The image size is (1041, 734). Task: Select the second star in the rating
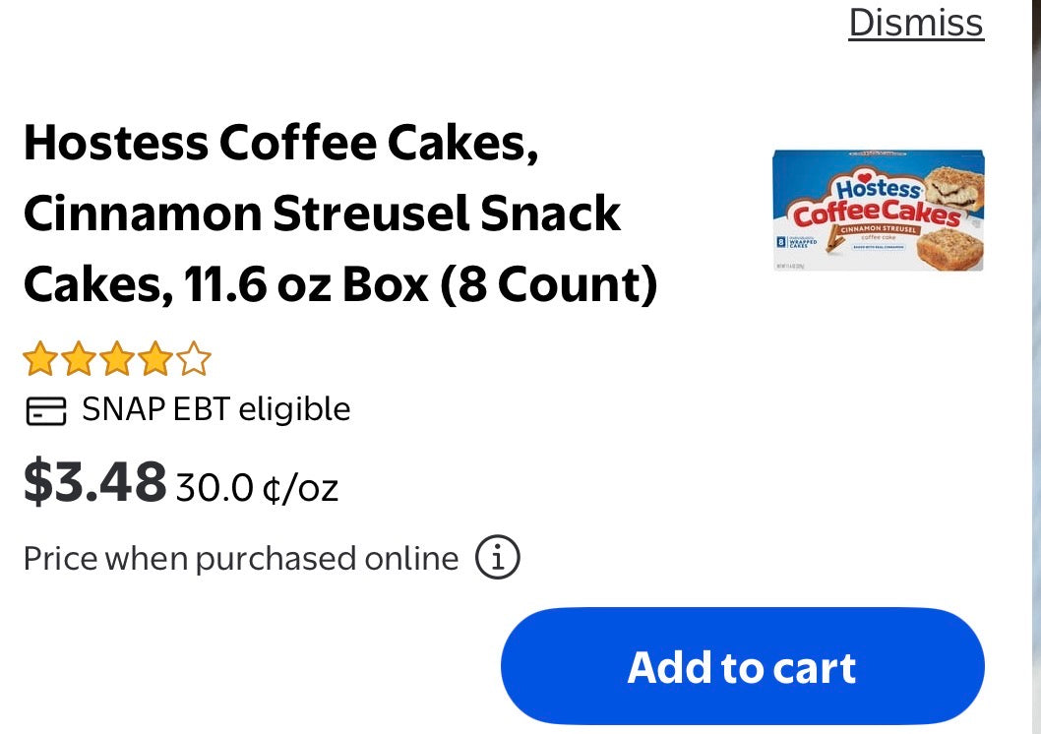tap(81, 359)
